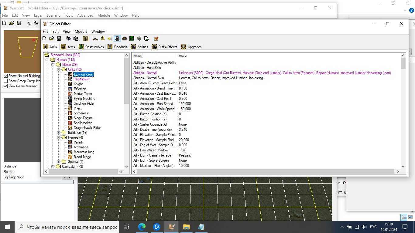Collapse the Melee (39) tree node

coord(53,65)
